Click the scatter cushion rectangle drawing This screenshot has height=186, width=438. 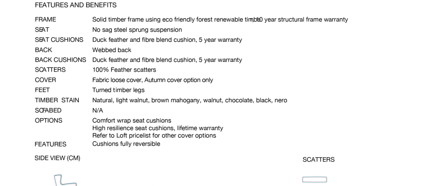click(315, 179)
